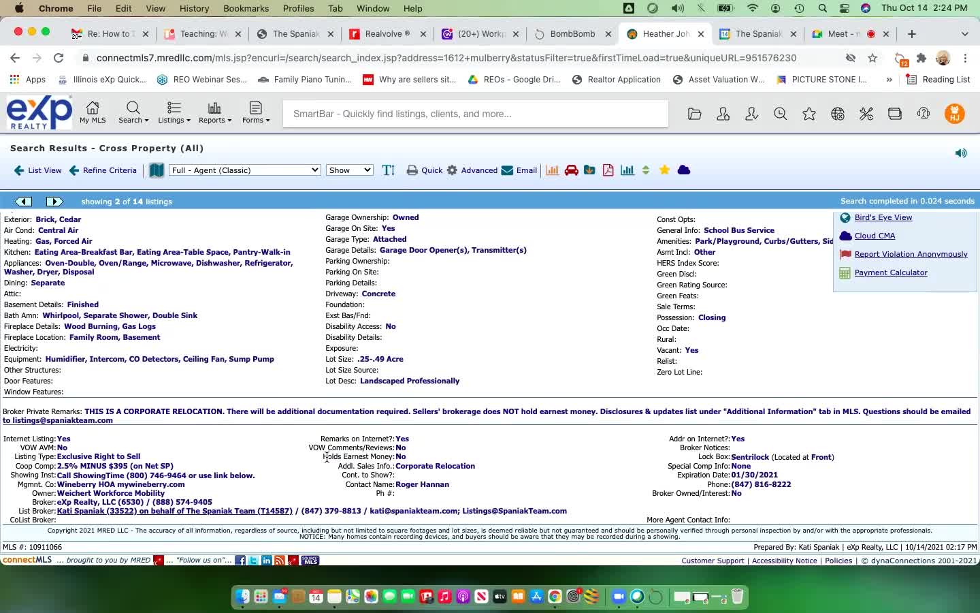Image resolution: width=980 pixels, height=613 pixels.
Task: Open the History menu in Chrome
Action: (194, 8)
